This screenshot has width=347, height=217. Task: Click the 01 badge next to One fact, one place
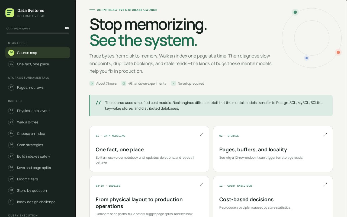[11, 64]
